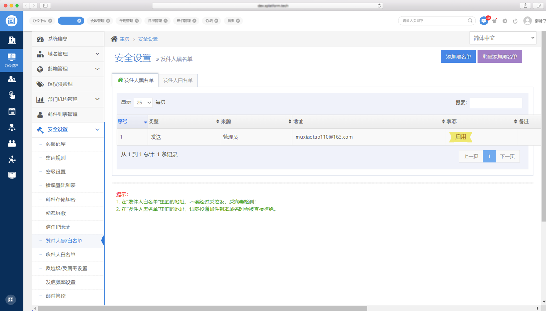Click the magnifier icon in keyword search
Image resolution: width=546 pixels, height=311 pixels.
click(x=470, y=21)
